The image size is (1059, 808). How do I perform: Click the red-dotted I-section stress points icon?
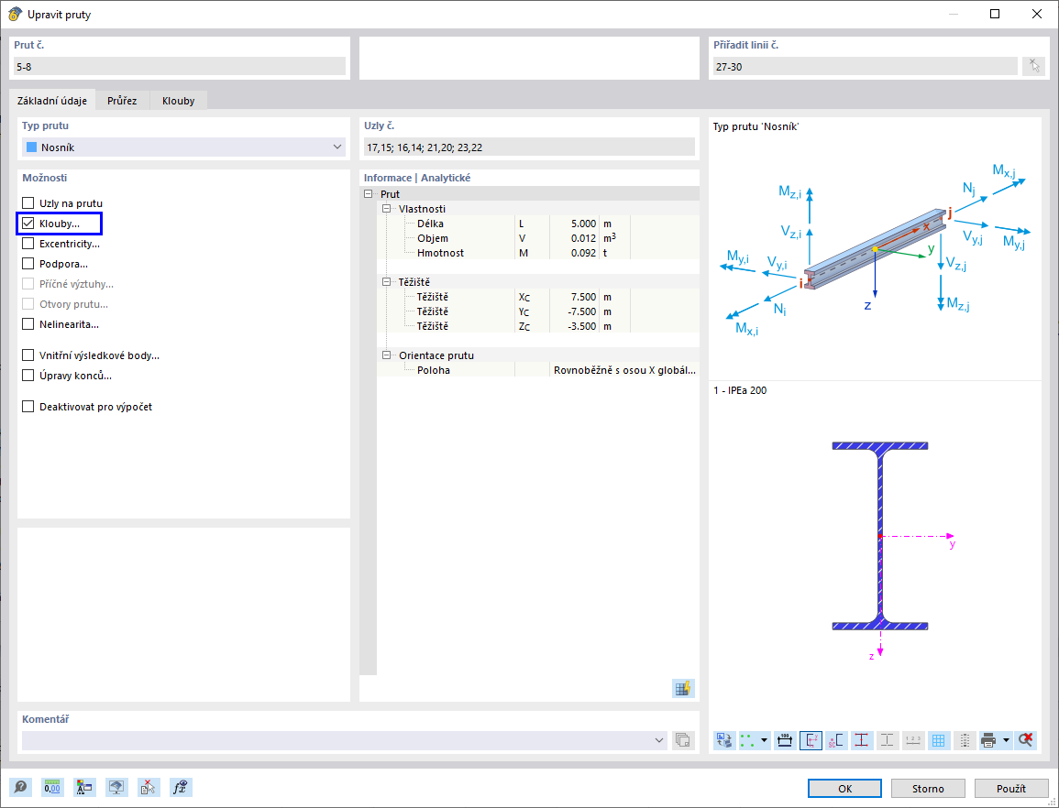click(x=861, y=740)
